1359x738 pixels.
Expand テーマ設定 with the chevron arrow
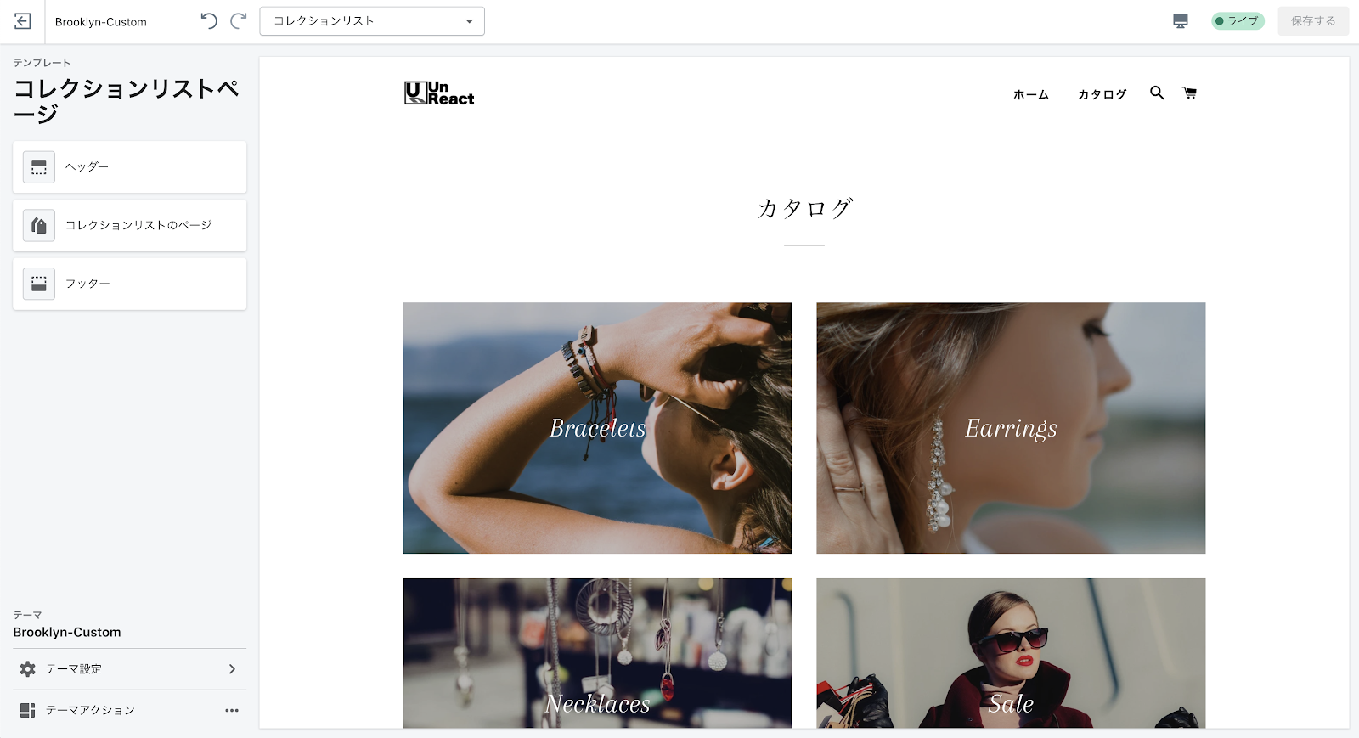click(x=232, y=669)
